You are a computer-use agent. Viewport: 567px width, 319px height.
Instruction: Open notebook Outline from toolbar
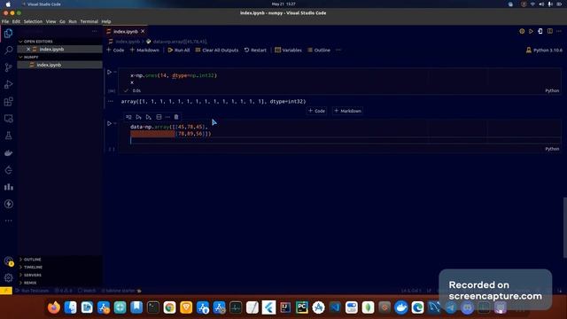[x=319, y=50]
